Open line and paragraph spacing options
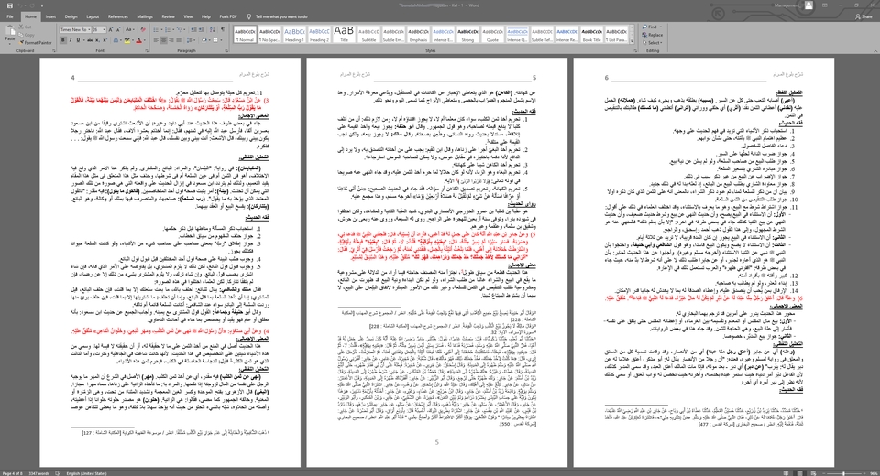 pyautogui.click(x=189, y=40)
